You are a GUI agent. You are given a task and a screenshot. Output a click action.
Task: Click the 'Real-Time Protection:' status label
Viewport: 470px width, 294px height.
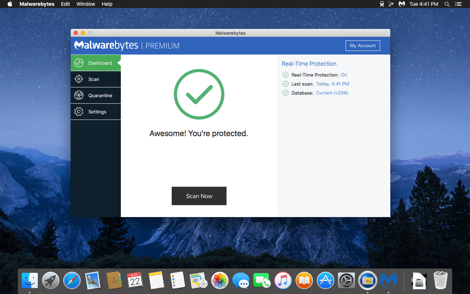click(x=315, y=75)
